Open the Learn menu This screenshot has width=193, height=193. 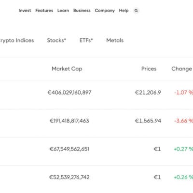63,11
